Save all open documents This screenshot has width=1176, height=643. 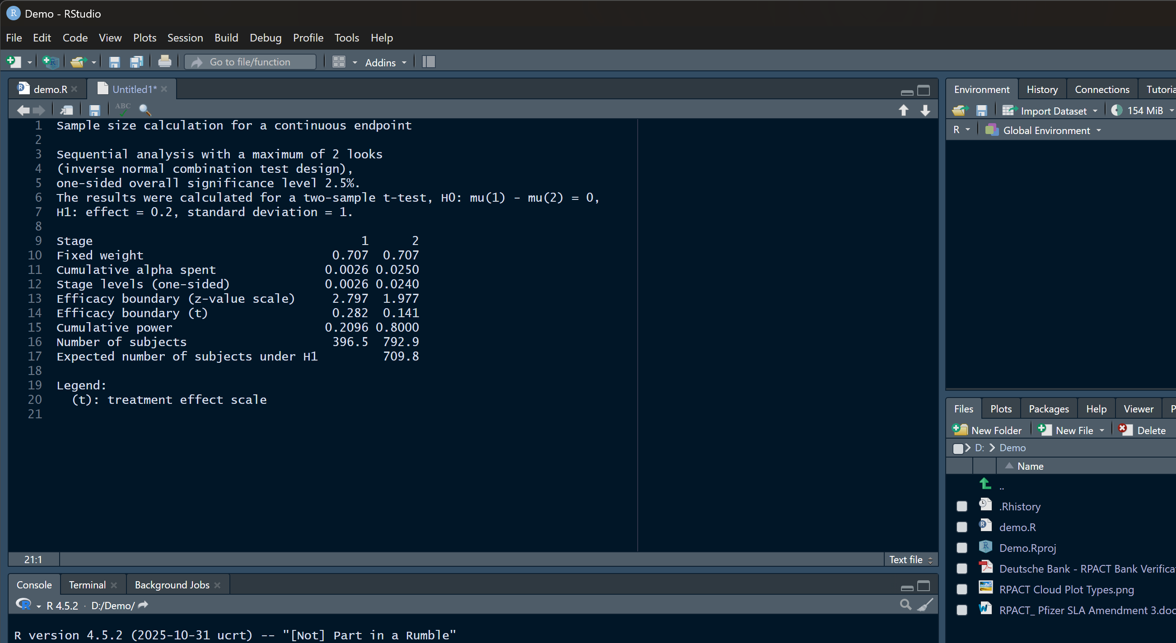(x=136, y=61)
